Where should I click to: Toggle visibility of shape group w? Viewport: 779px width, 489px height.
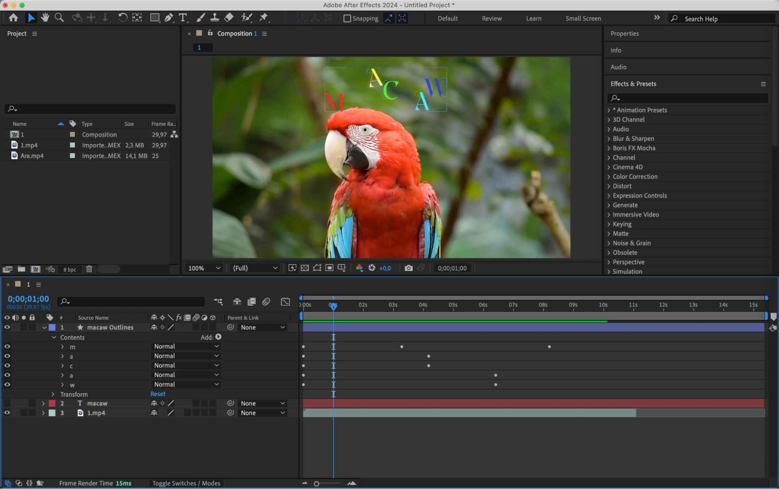point(7,384)
